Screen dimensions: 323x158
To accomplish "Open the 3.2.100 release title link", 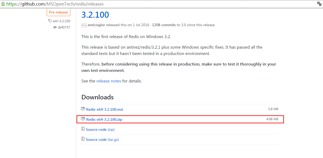I will tap(95, 15).
